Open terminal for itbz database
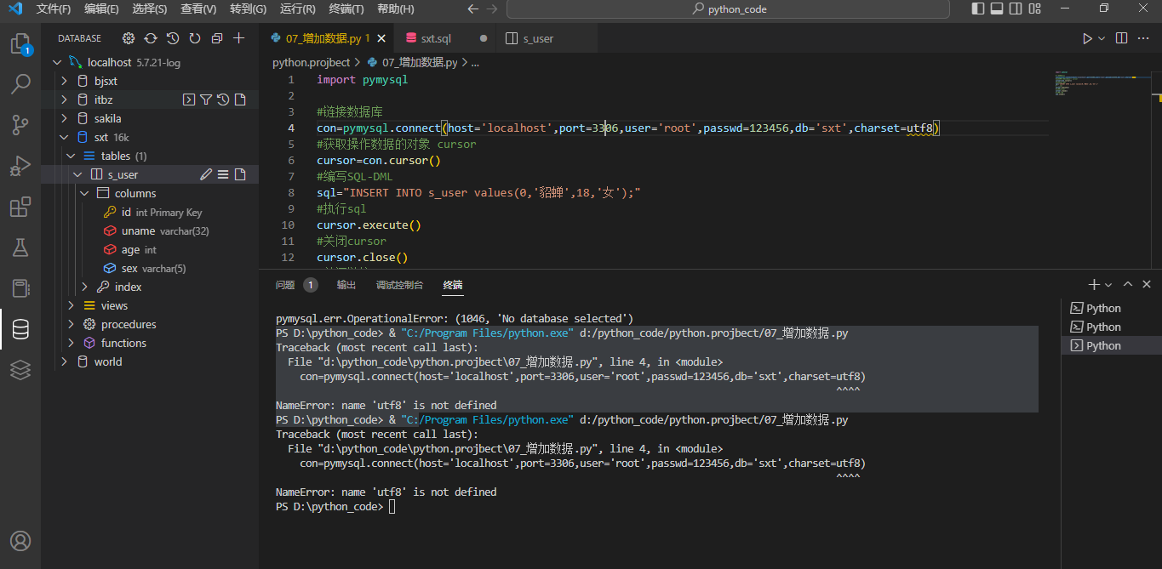The height and width of the screenshot is (569, 1162). [189, 100]
